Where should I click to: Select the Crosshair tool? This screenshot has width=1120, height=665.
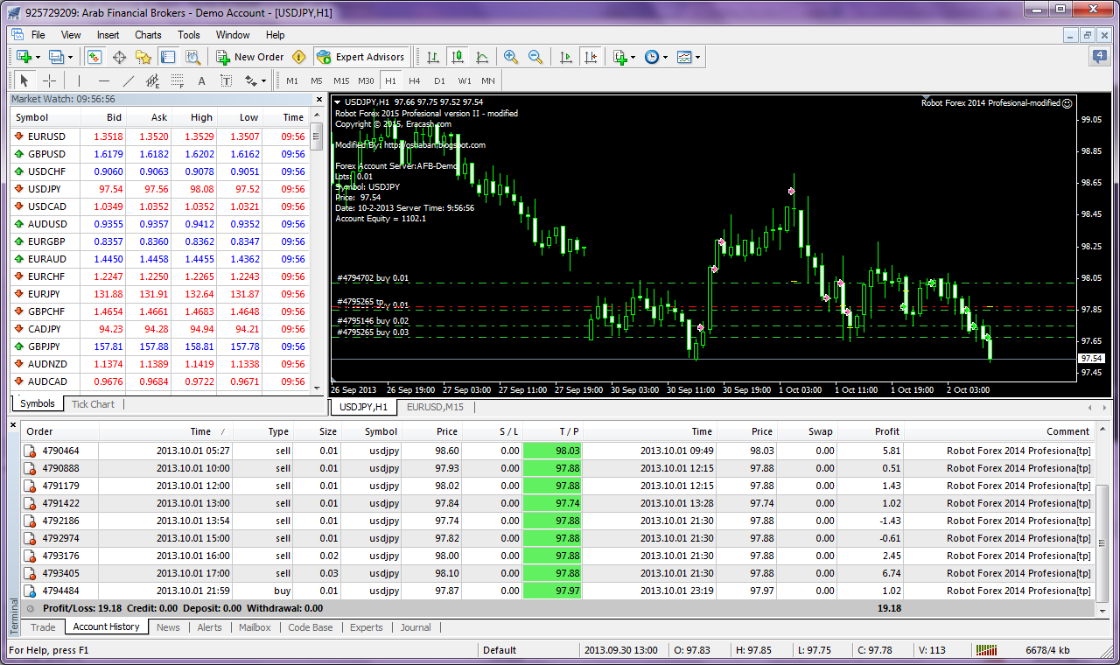point(50,80)
